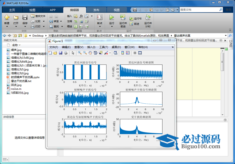
Task: Open the brush color dropdown in Figure 1
Action: 110,53
